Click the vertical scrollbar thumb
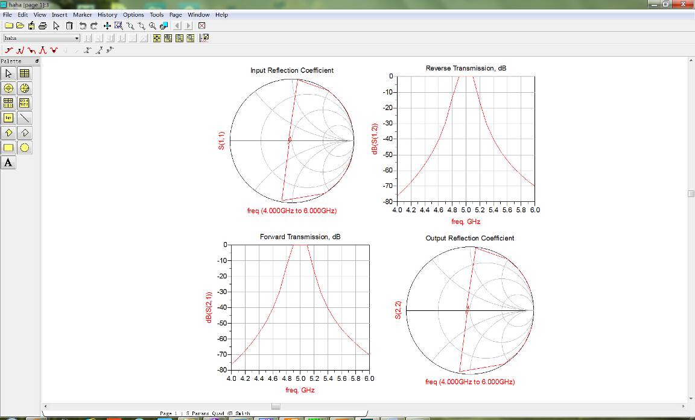695x420 pixels. (691, 194)
